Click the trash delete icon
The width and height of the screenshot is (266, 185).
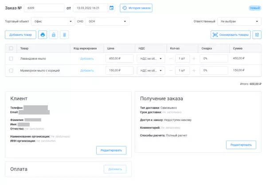tap(64, 35)
